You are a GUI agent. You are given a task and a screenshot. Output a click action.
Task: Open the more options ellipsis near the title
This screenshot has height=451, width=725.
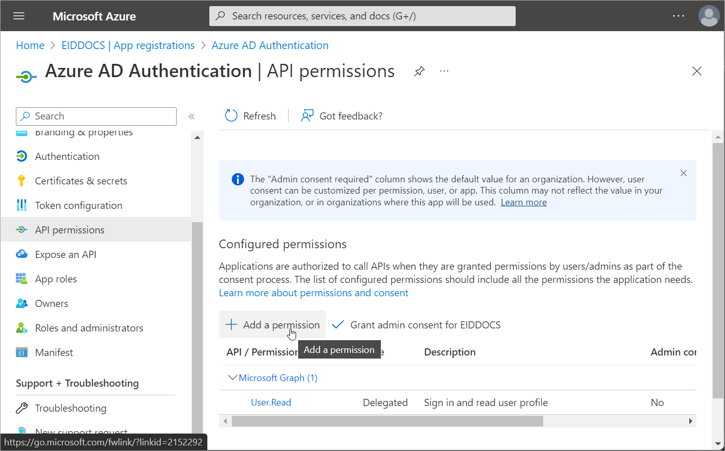click(444, 71)
